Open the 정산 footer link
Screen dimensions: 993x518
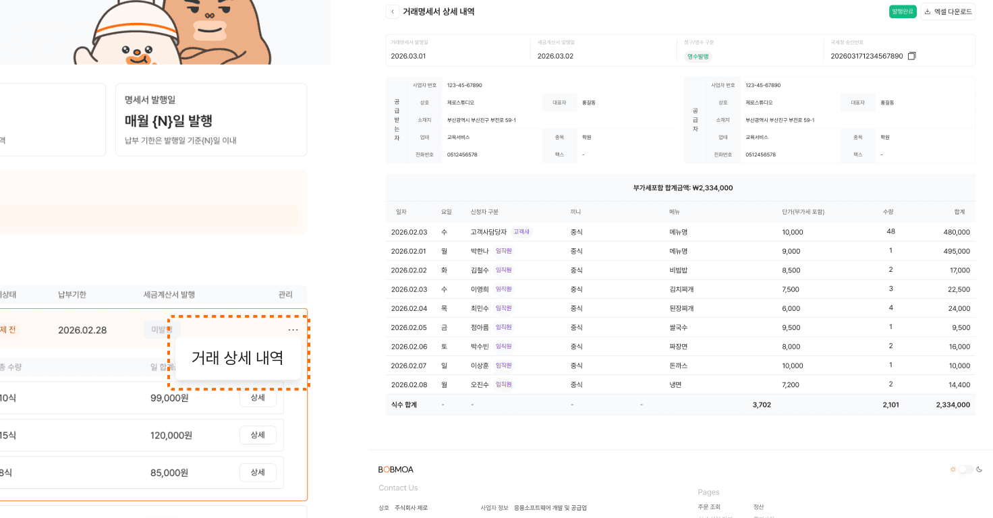coord(759,507)
